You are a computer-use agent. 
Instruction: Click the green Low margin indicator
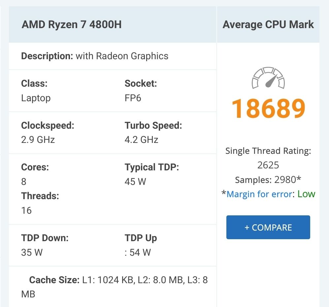tap(306, 194)
